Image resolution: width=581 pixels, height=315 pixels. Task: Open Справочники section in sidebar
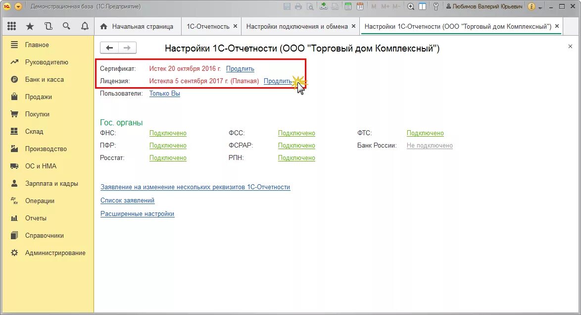coord(48,236)
